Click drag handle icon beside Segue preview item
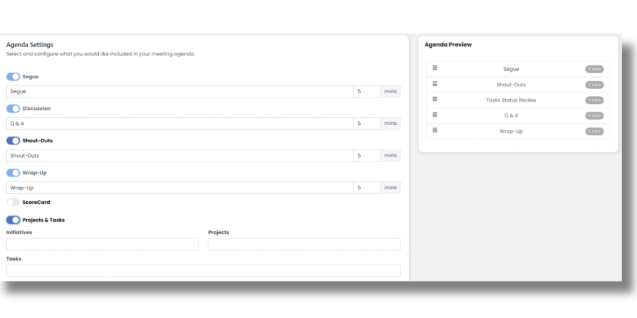This screenshot has height=318, width=637. pos(435,68)
